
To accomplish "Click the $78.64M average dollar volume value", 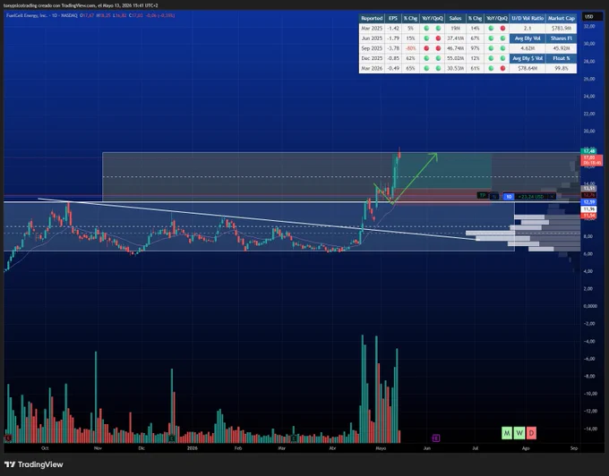I will click(527, 68).
